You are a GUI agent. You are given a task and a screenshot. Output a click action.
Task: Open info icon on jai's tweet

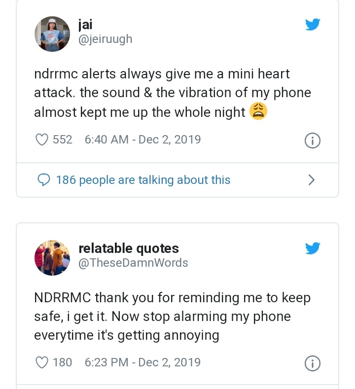[x=312, y=141]
